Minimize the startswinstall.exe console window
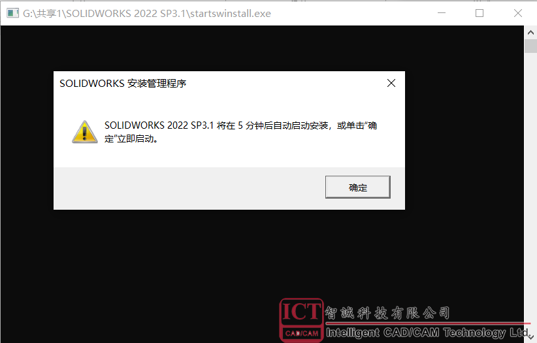 point(442,13)
